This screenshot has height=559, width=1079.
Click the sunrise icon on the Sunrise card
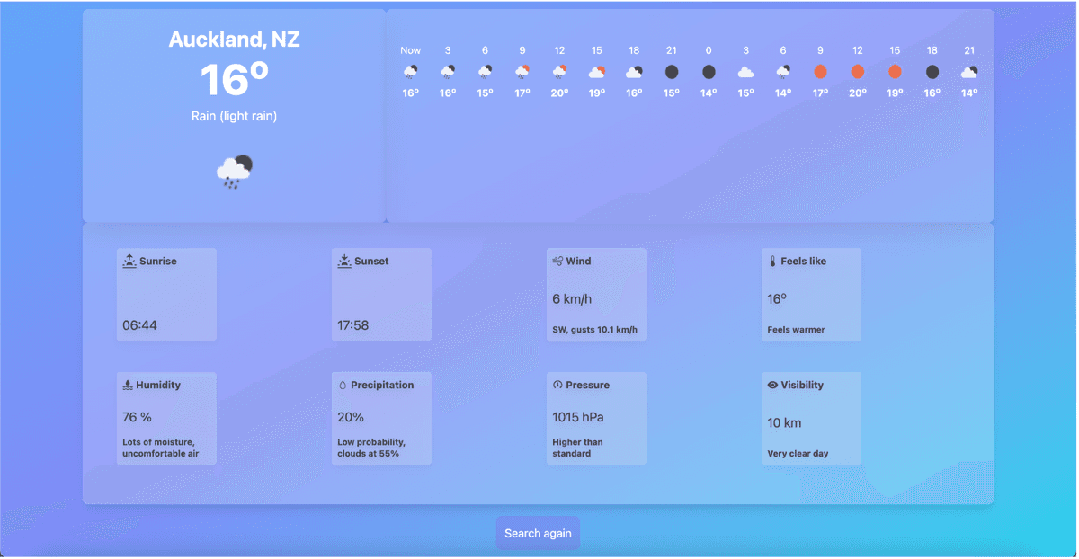click(x=127, y=261)
